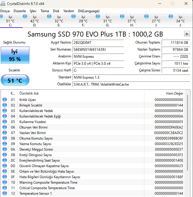
Task: Open the Tema menu
Action: pyautogui.click(x=45, y=11)
